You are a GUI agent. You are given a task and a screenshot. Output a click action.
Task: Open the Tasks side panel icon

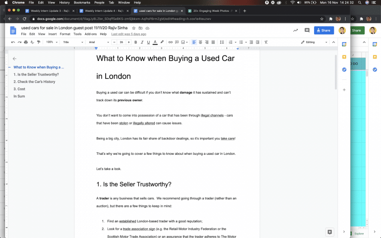coord(344,70)
